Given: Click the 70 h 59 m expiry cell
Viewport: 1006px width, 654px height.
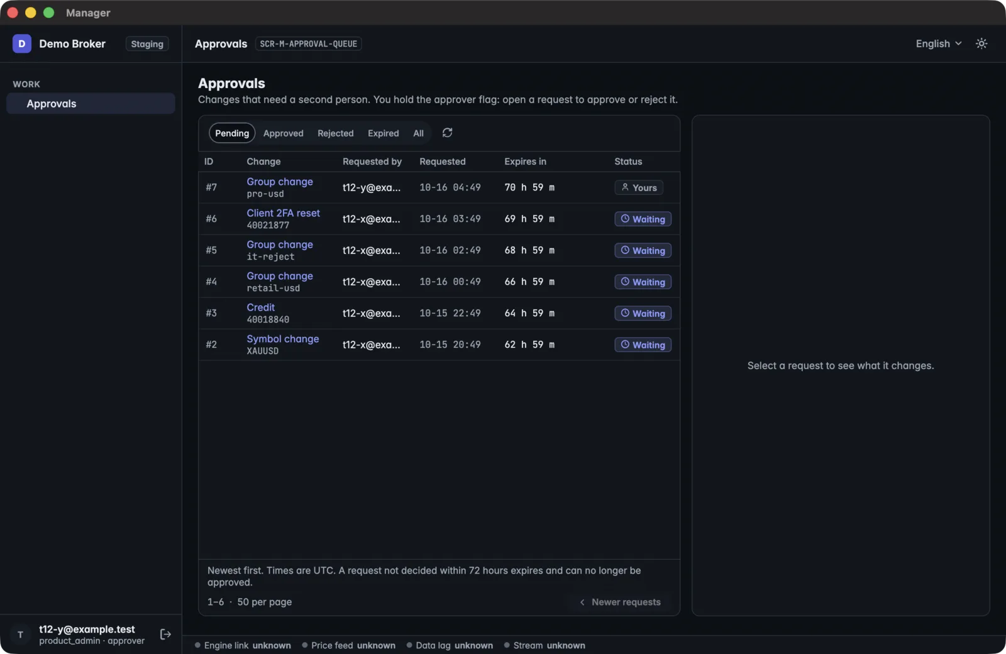Looking at the screenshot, I should [x=529, y=187].
